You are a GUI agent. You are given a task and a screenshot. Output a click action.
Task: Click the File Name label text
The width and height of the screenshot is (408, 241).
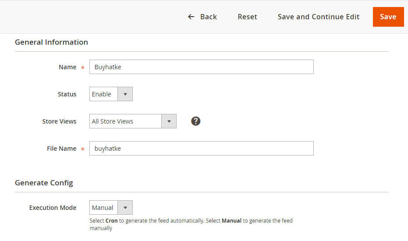pyautogui.click(x=62, y=149)
